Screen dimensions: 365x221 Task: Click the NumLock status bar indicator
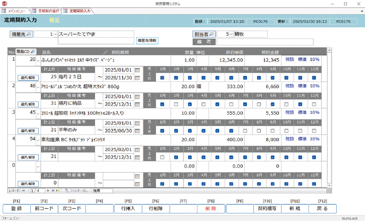[350, 218]
